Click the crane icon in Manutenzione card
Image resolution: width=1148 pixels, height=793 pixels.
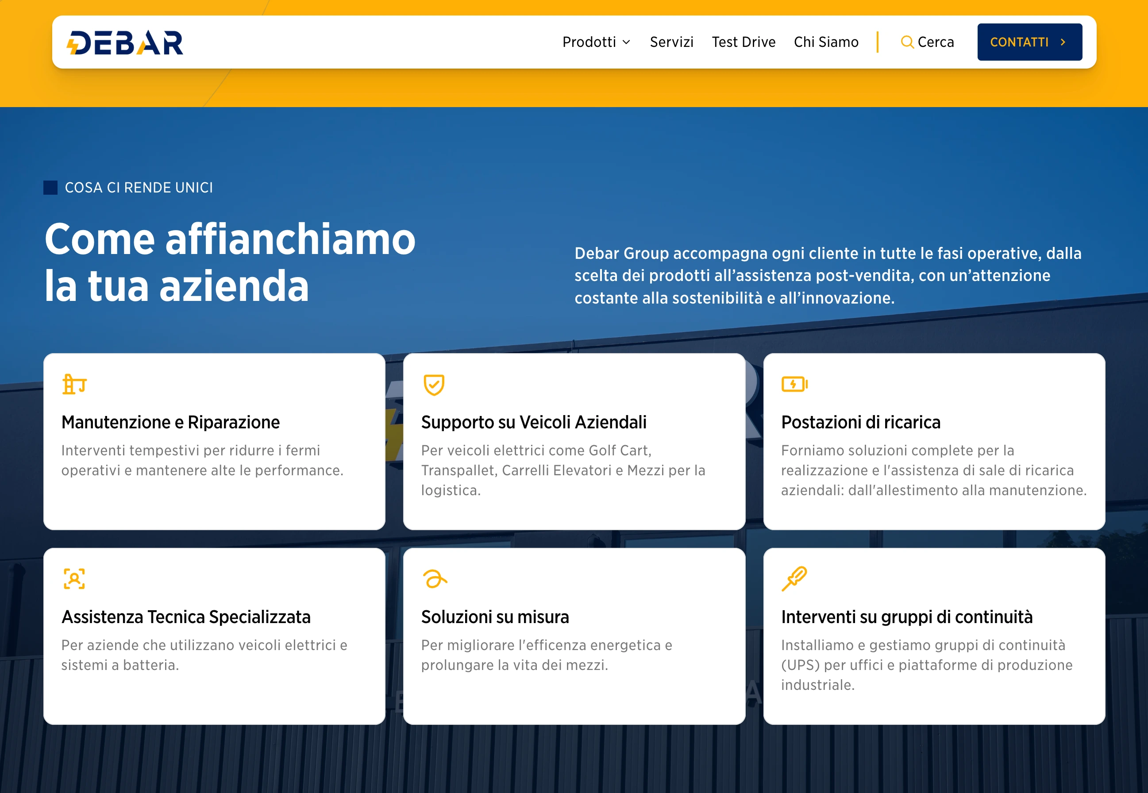point(74,385)
